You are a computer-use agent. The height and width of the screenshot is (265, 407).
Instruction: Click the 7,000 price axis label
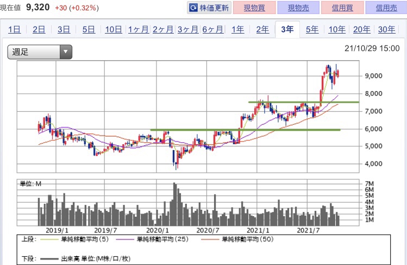click(x=373, y=111)
